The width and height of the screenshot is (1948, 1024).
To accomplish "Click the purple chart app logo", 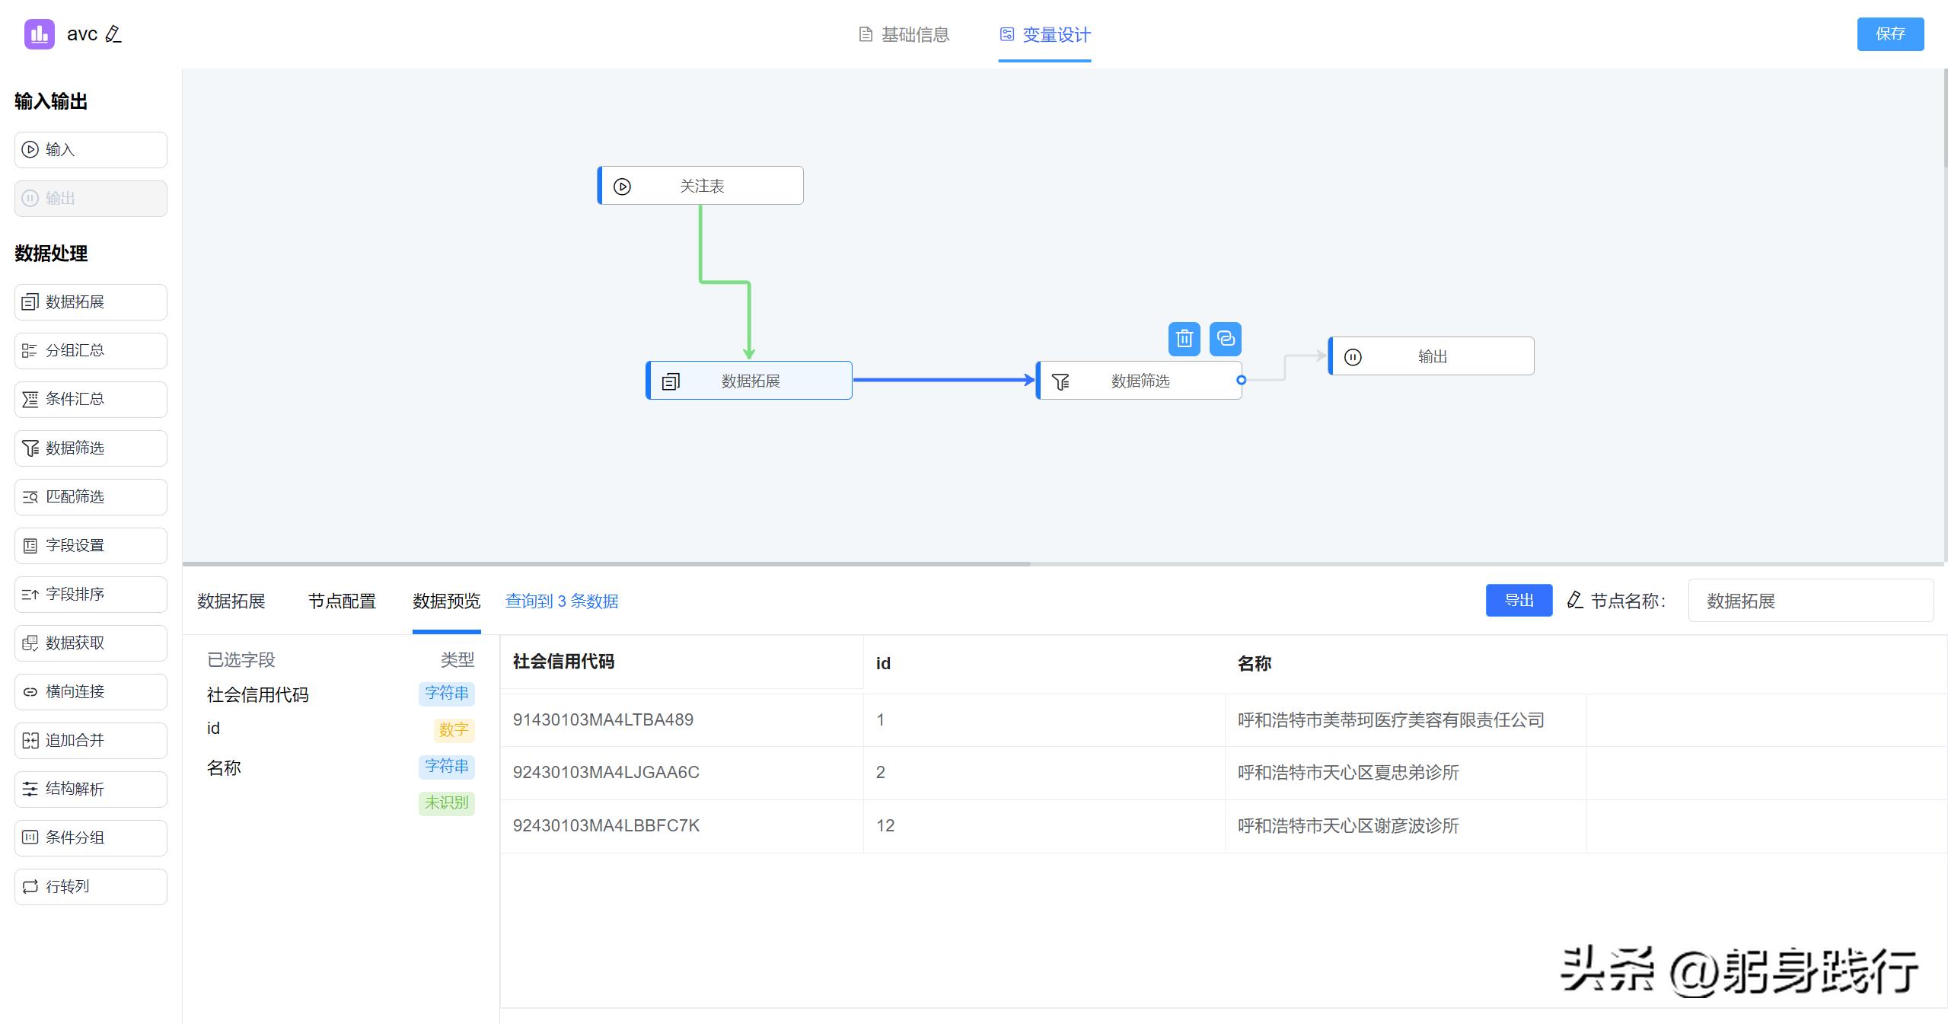I will click(x=40, y=34).
